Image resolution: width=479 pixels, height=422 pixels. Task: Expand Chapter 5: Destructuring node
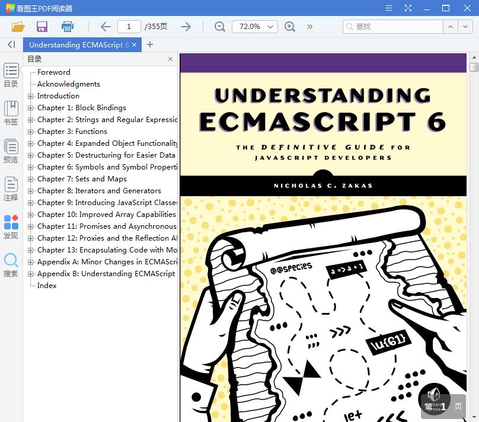30,155
